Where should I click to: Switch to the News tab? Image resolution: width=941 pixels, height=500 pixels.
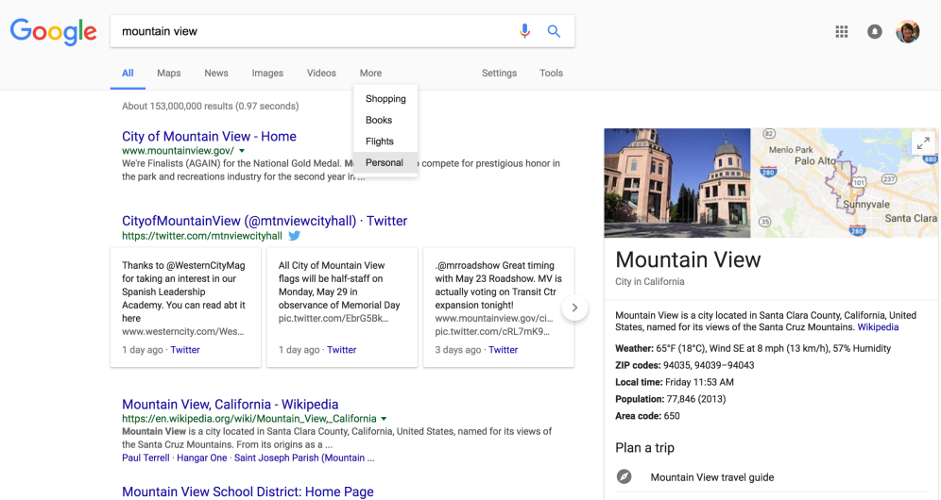coord(216,73)
